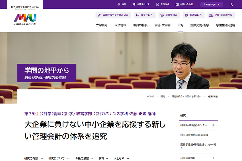Expand 研究所・研究室・センター sidebar section
242x161 pixels.
point(213,125)
